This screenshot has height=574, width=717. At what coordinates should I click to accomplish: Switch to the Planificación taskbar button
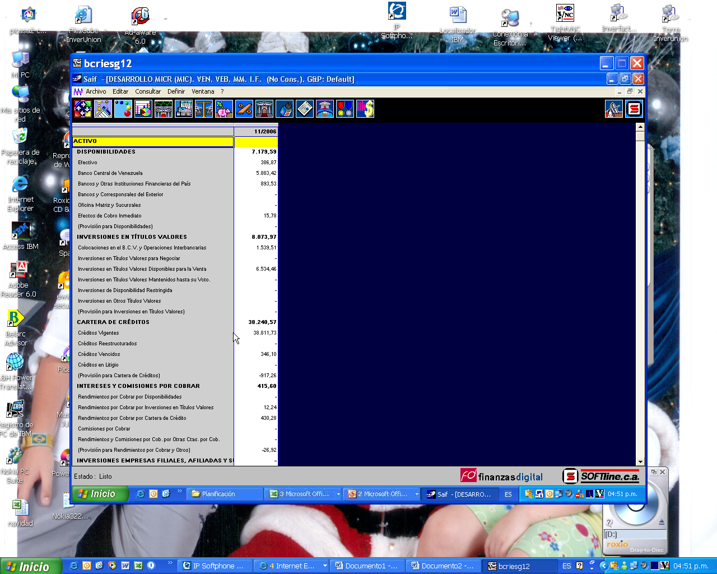point(225,494)
